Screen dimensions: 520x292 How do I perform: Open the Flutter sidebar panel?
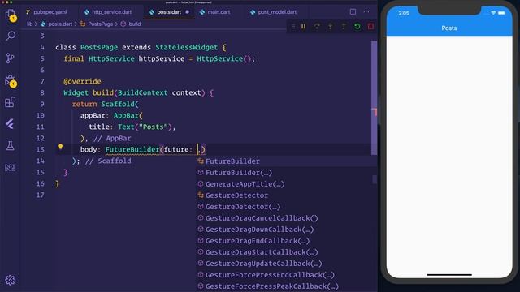click(x=11, y=124)
